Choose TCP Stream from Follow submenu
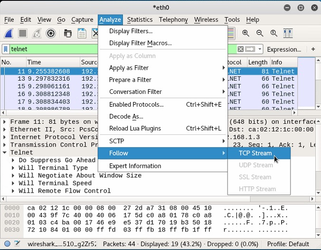The width and height of the screenshot is (321, 250). [x=259, y=153]
